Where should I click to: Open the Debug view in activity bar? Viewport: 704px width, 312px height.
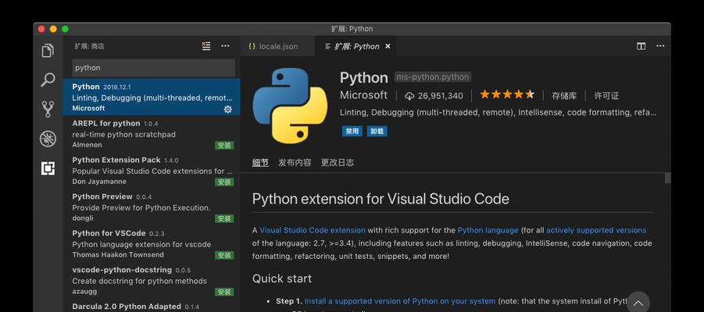pyautogui.click(x=48, y=139)
